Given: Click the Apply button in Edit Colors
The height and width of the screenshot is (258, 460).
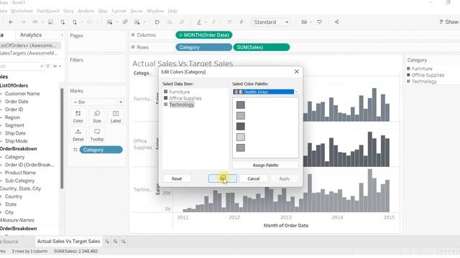Looking at the screenshot, I should [x=285, y=178].
